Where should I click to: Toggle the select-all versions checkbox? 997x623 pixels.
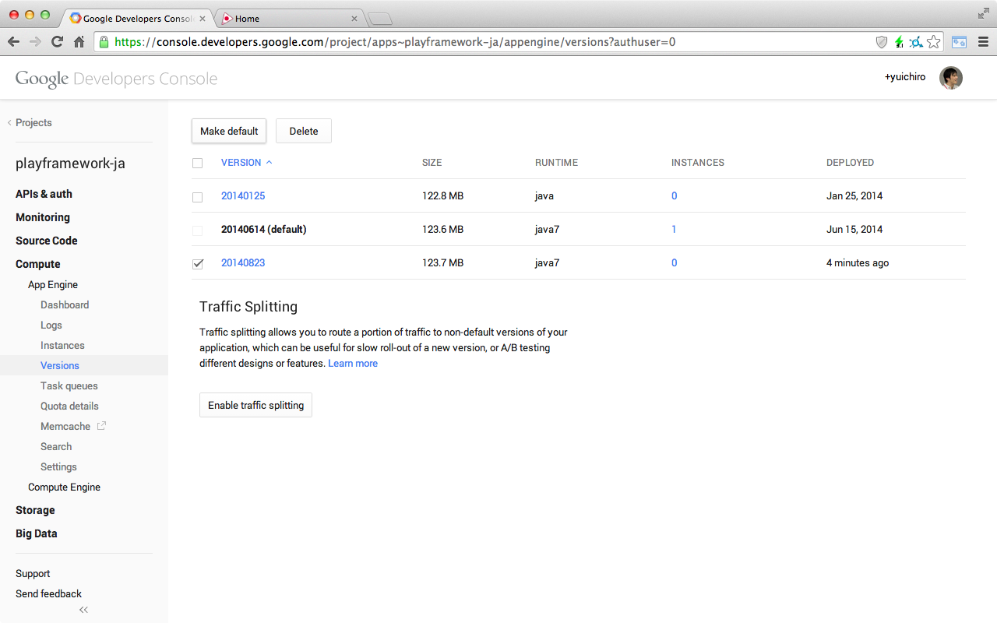(x=197, y=163)
